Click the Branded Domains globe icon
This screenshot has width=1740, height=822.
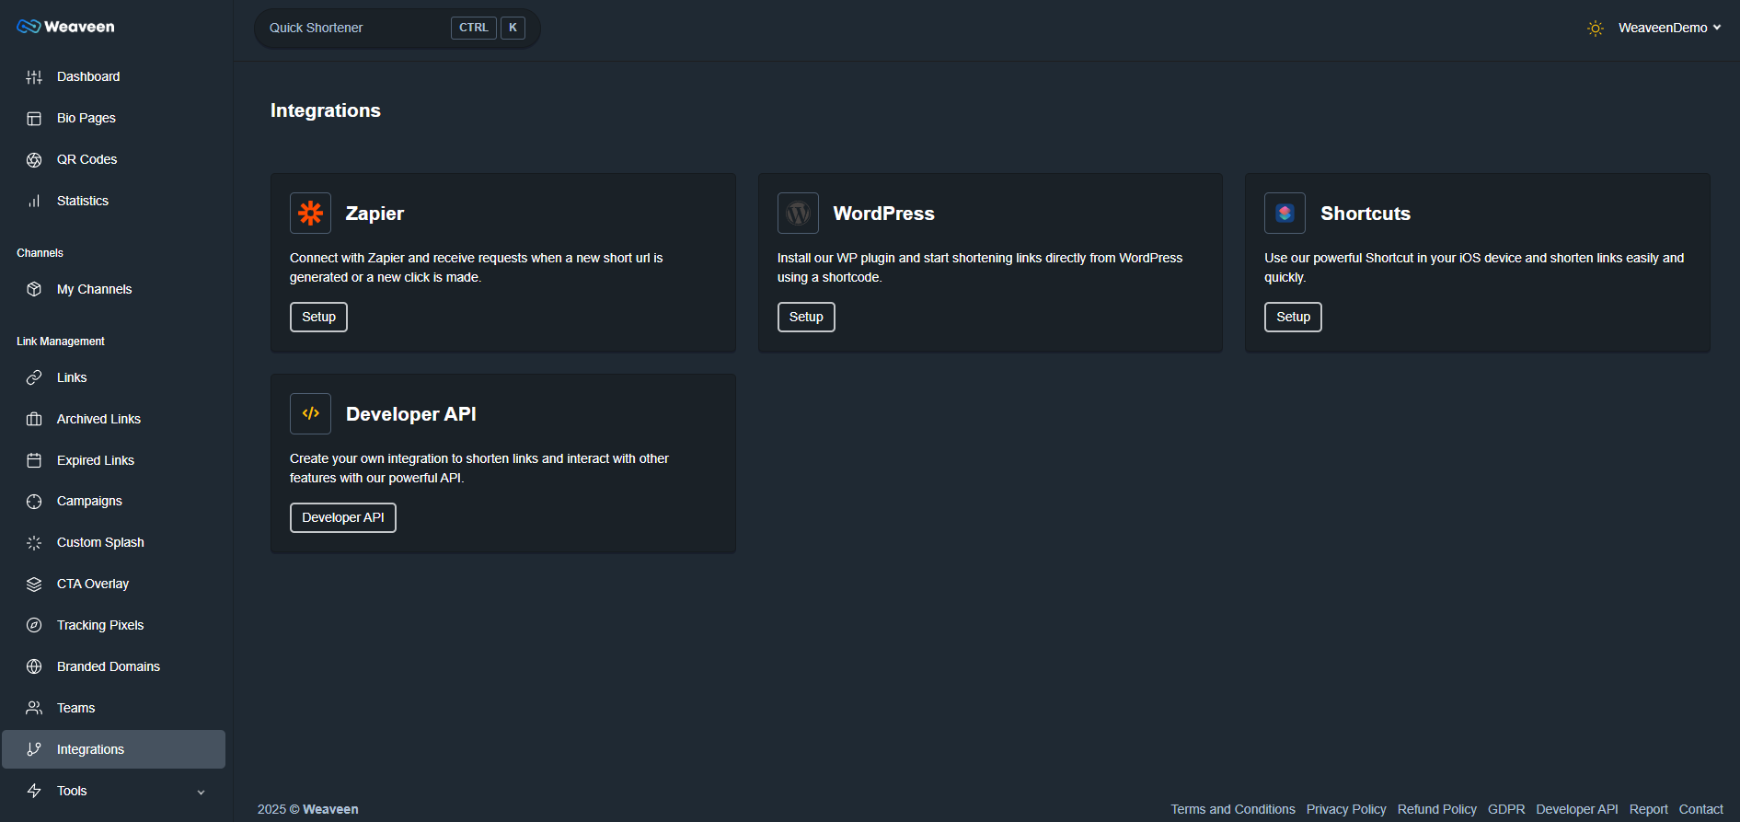(x=34, y=666)
